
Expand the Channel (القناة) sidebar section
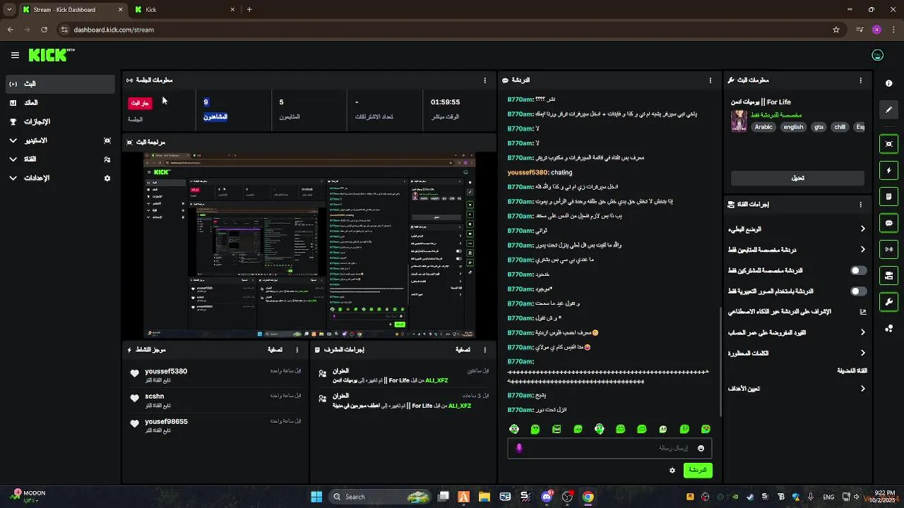(60, 159)
